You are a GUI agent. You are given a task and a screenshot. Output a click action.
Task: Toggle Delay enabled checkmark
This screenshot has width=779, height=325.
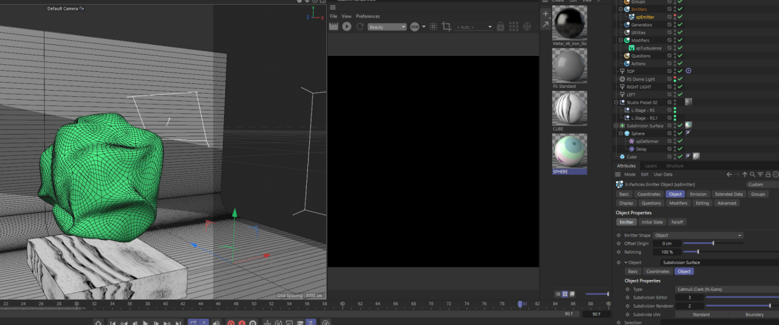click(680, 149)
